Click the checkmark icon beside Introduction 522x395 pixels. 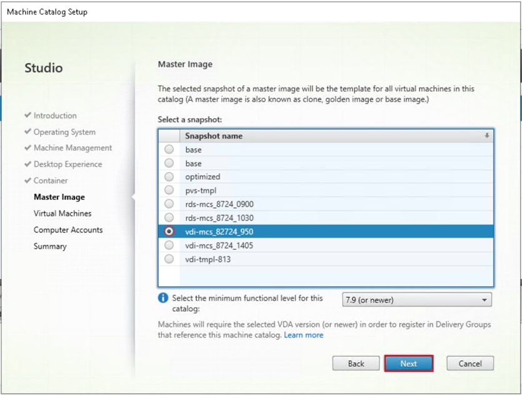[x=28, y=115]
